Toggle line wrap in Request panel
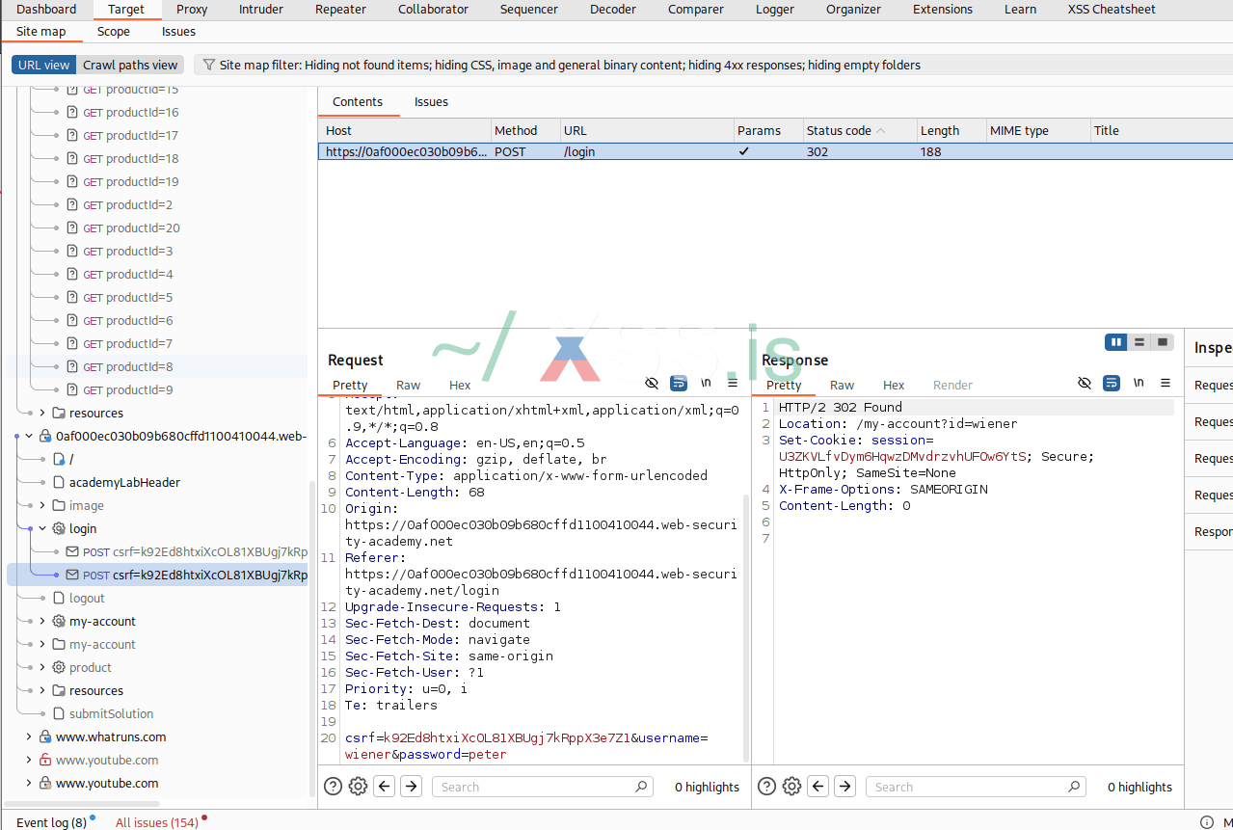The image size is (1233, 830). [x=679, y=384]
